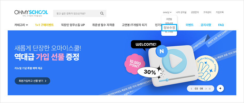Select 쿠폰함 in the dropdown menu

point(169,19)
